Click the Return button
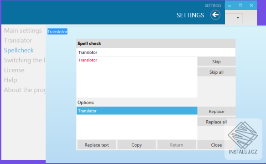266x164 pixels. coord(177,145)
